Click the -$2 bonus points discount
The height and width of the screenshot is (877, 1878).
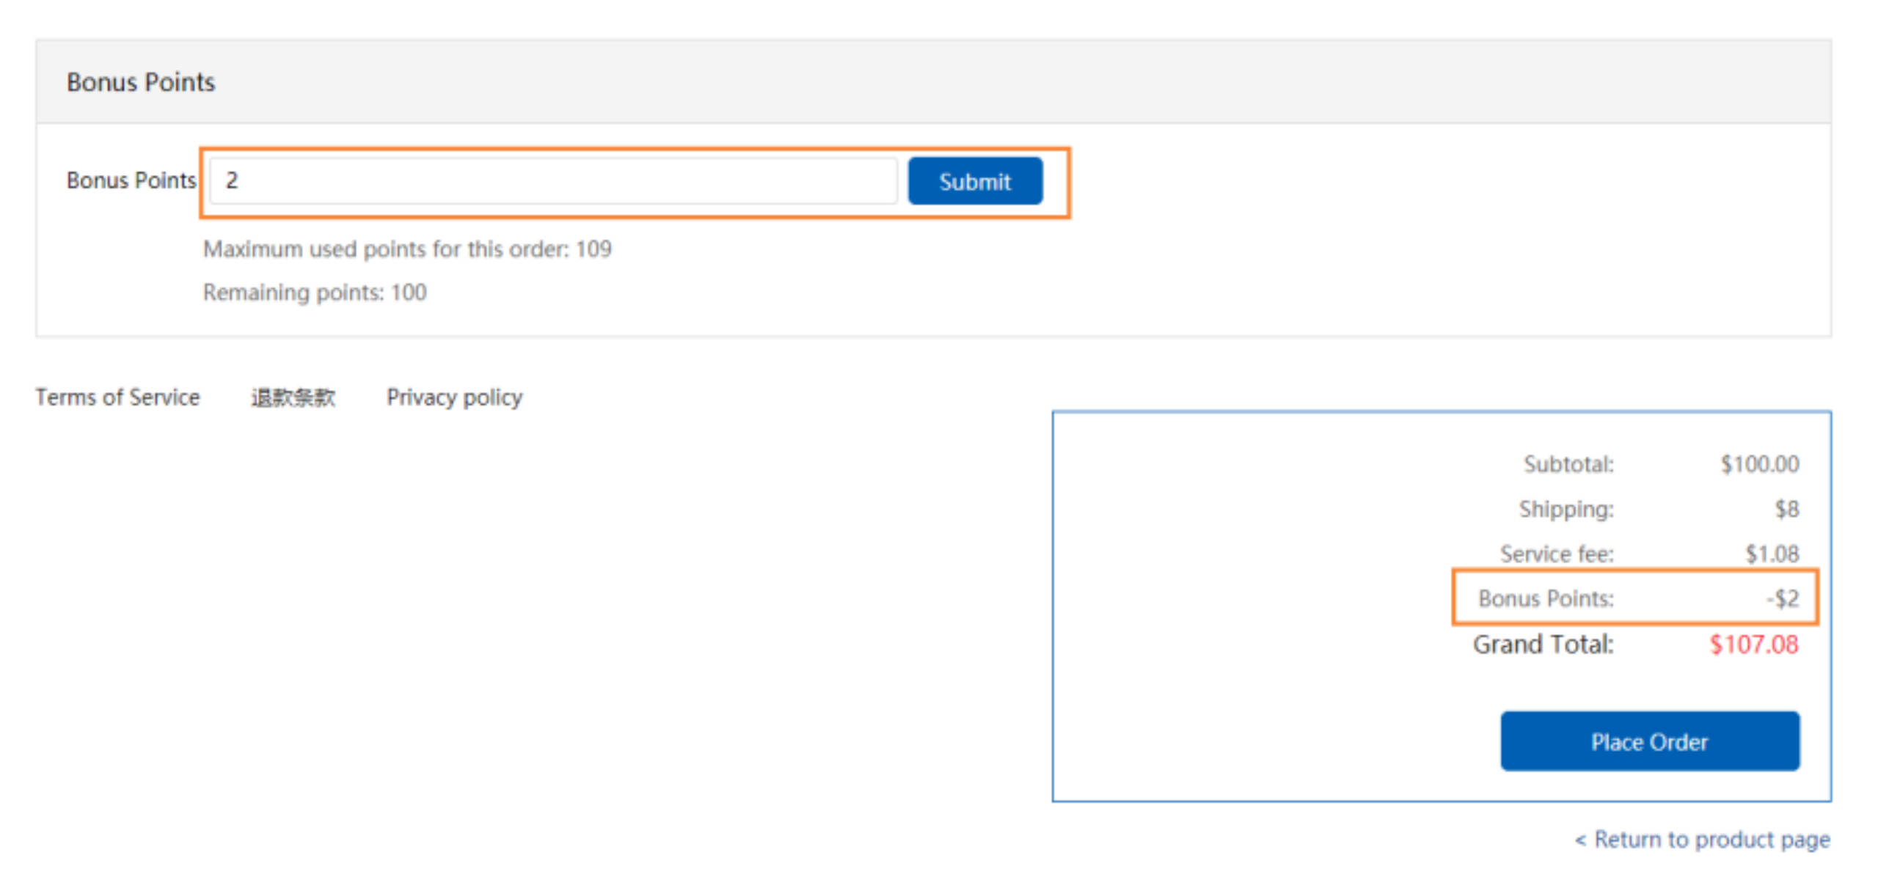pos(1783,598)
